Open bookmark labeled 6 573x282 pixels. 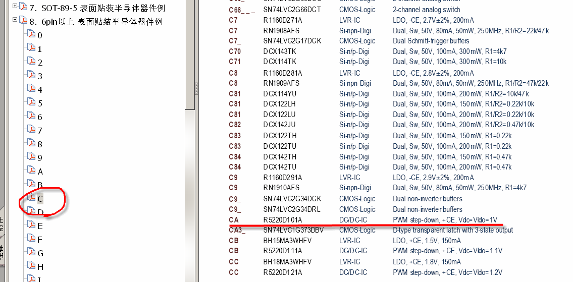tap(40, 117)
